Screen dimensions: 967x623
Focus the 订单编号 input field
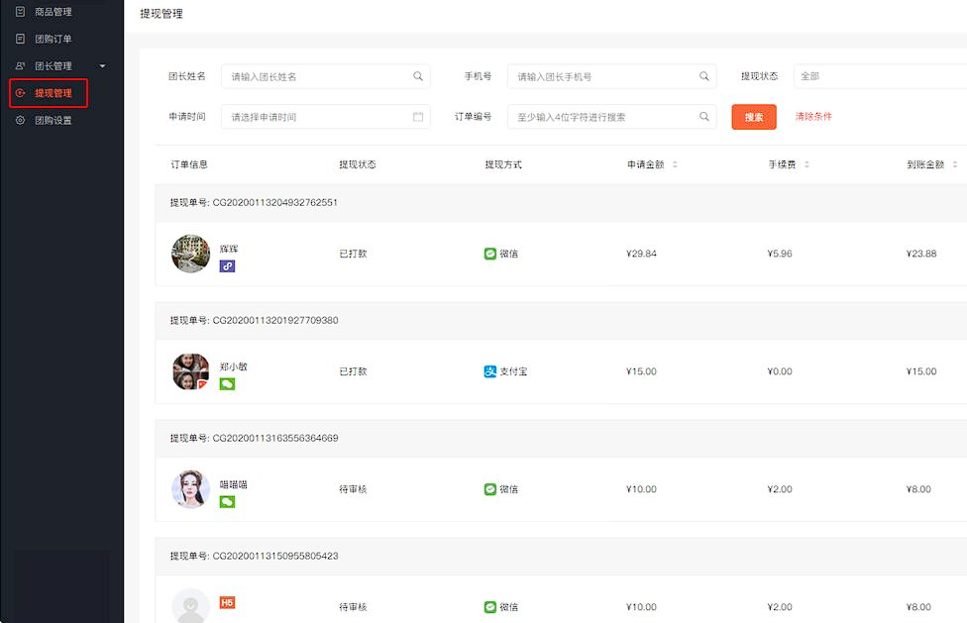coord(611,117)
